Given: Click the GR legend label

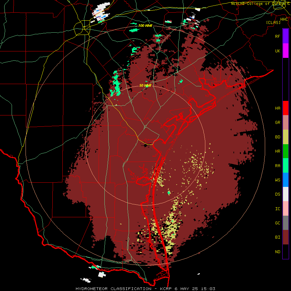Looking at the screenshot, I should pos(277,122).
